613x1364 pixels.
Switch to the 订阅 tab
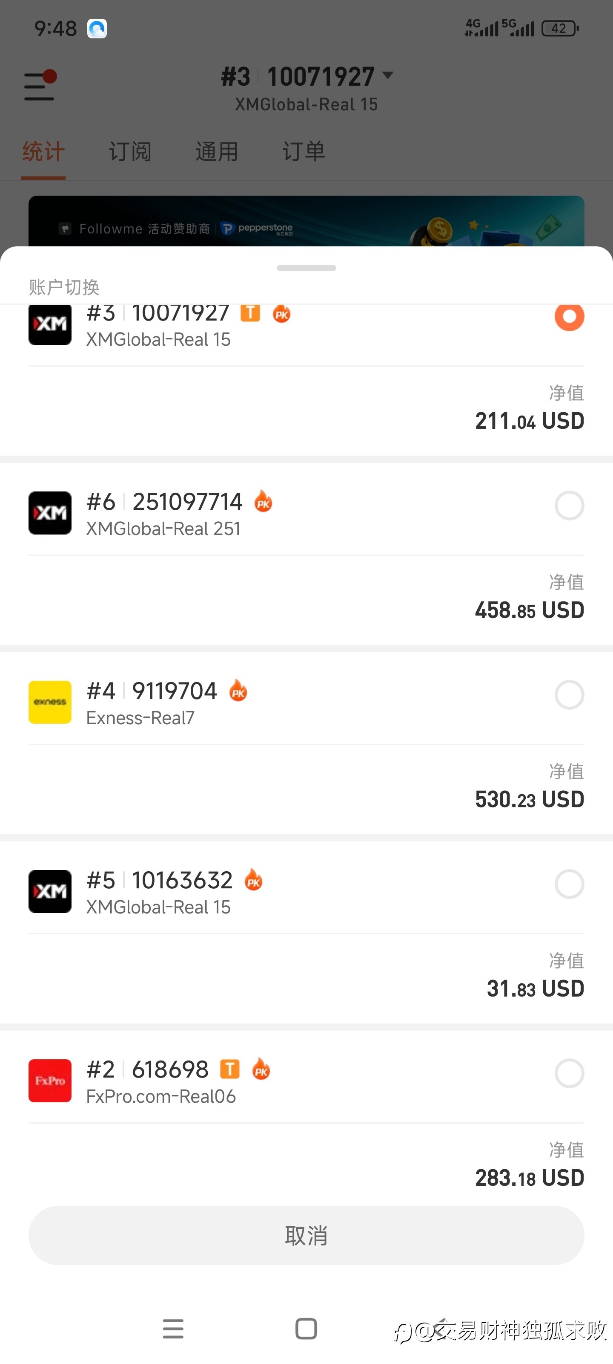(x=130, y=152)
